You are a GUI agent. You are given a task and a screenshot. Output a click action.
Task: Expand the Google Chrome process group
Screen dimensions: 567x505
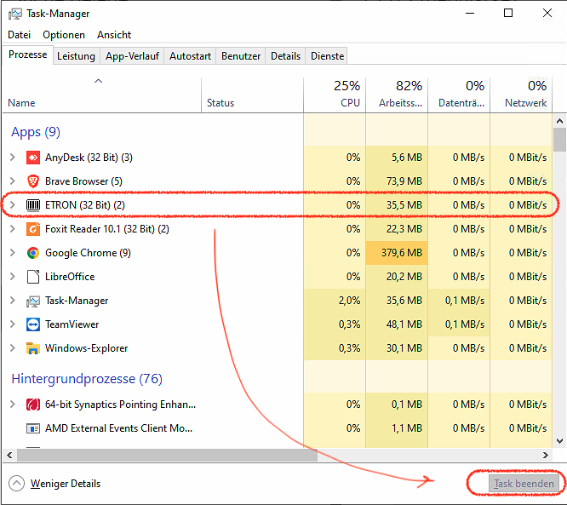tap(12, 253)
